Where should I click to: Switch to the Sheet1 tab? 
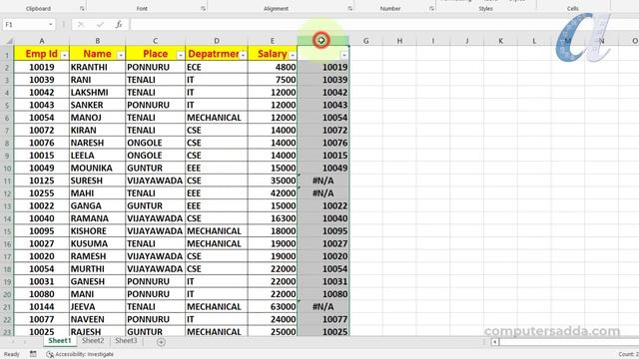click(x=60, y=341)
